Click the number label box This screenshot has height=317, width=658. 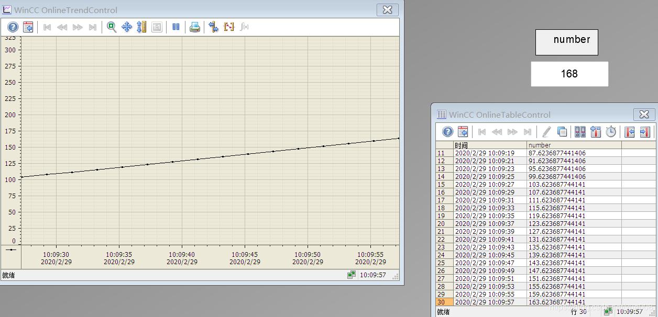567,42
